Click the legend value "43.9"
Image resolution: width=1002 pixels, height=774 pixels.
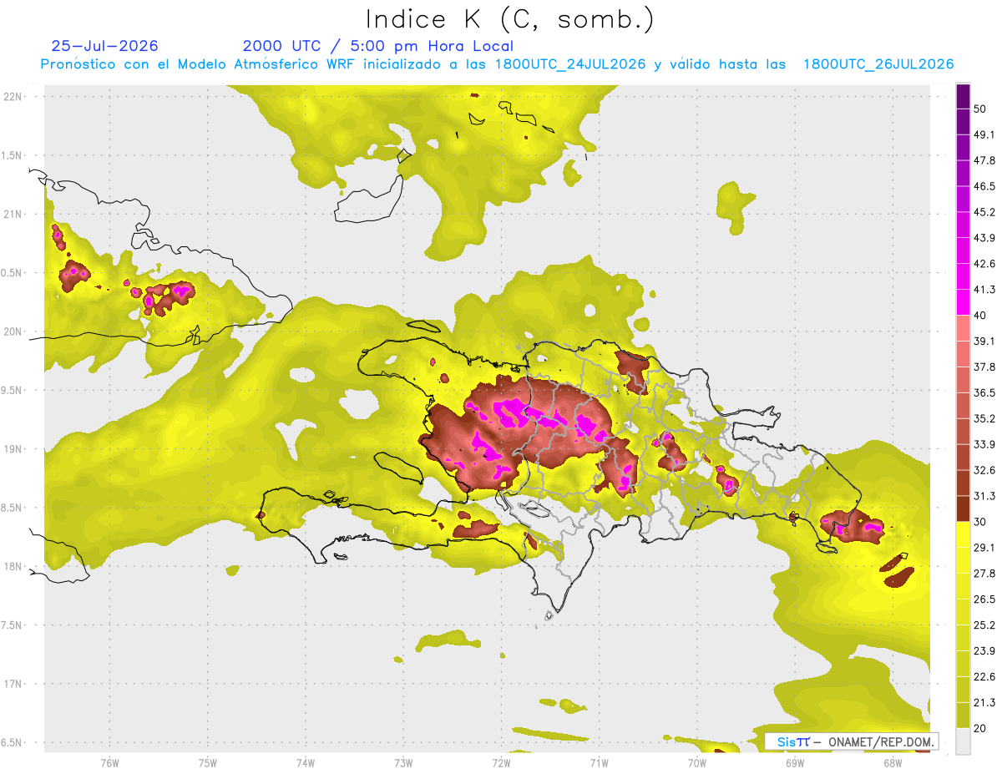click(x=984, y=238)
